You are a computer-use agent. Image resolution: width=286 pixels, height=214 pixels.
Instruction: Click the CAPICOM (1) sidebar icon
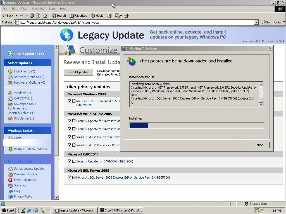[x=10, y=98]
